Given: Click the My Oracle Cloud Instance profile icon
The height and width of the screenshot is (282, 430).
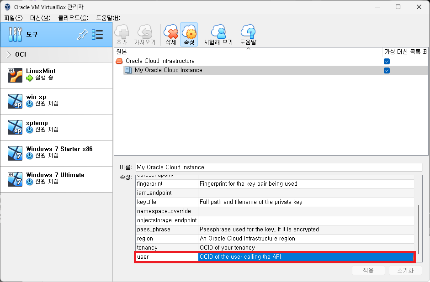Looking at the screenshot, I should point(128,70).
